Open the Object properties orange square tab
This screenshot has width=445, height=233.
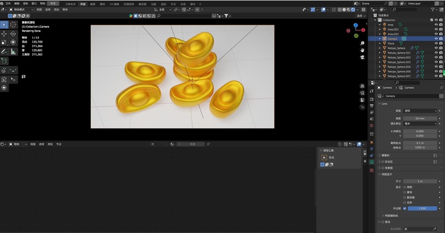click(371, 142)
